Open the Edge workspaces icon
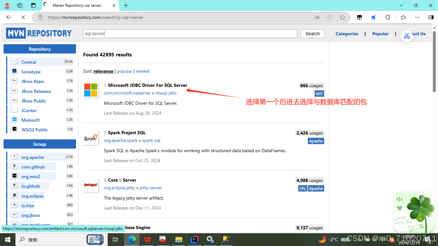The width and height of the screenshot is (438, 246). (x=20, y=5)
